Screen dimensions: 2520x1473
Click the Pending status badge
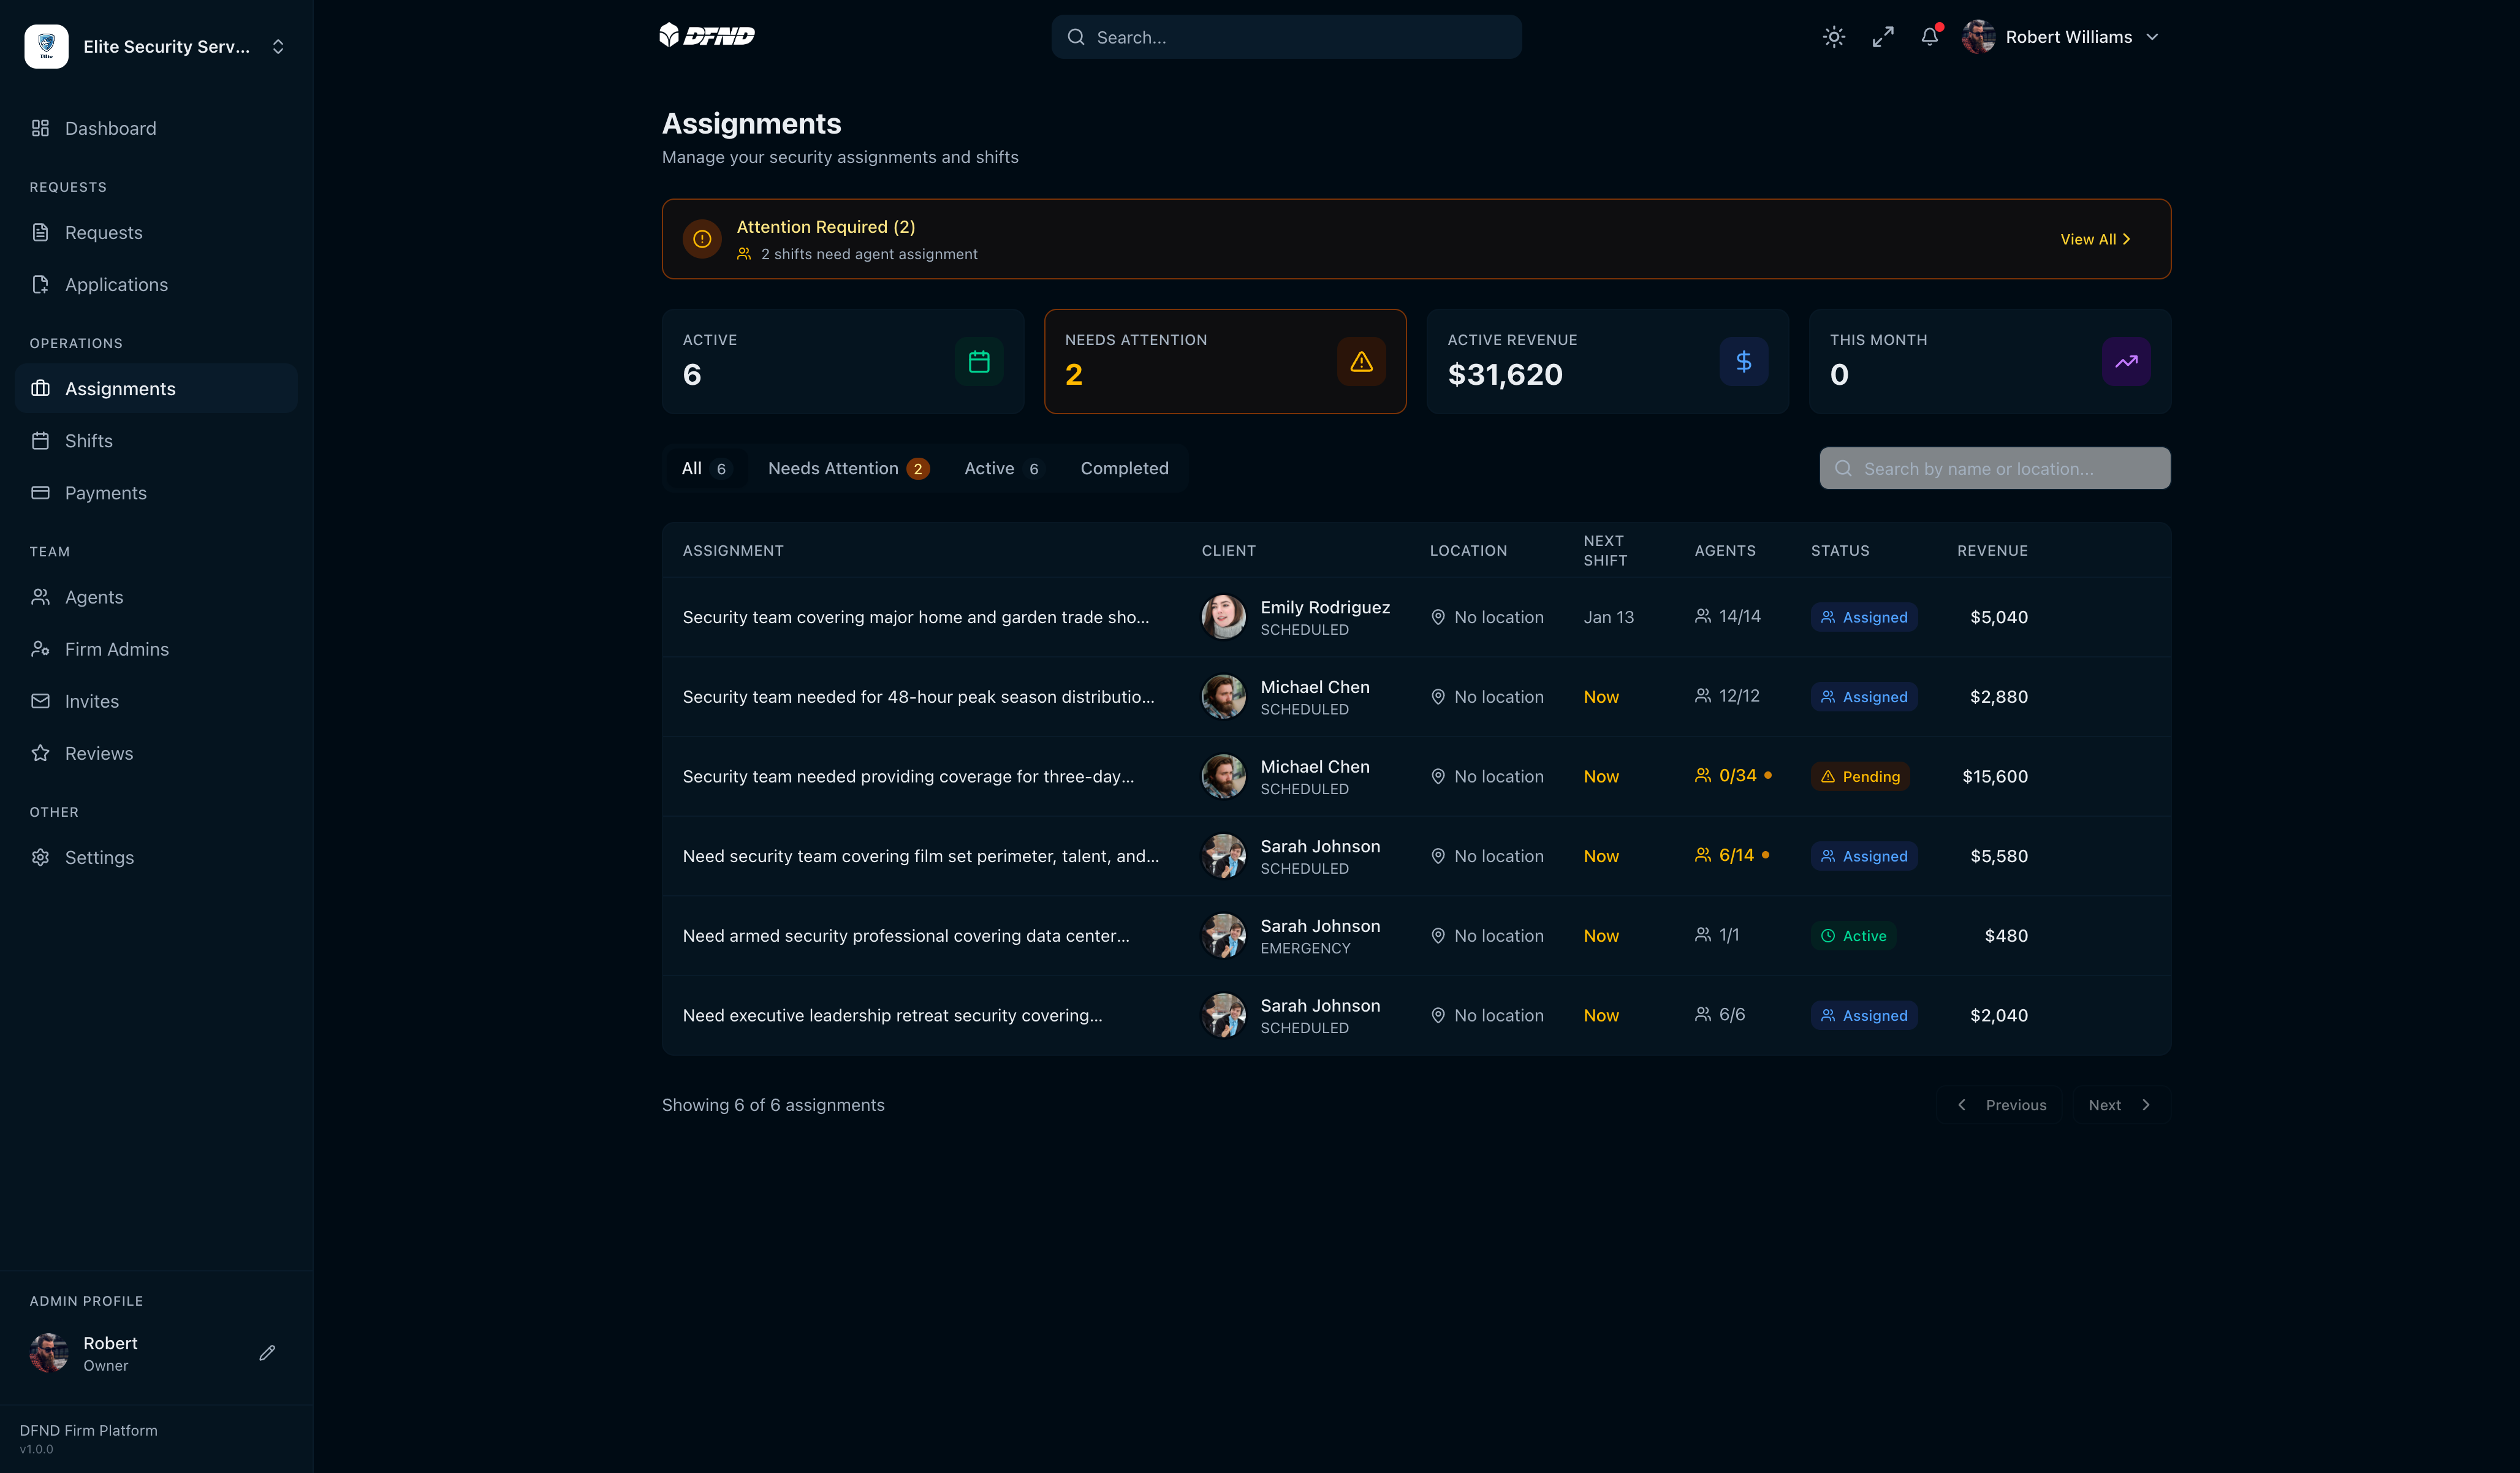tap(1860, 777)
